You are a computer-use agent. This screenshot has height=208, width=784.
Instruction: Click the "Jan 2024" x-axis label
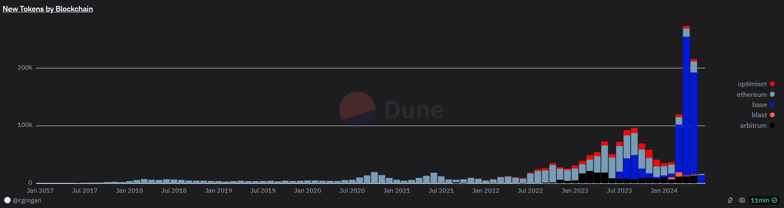pyautogui.click(x=664, y=191)
